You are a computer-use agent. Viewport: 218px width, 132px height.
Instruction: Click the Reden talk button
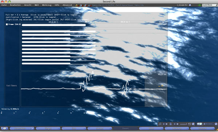[x=208, y=124]
